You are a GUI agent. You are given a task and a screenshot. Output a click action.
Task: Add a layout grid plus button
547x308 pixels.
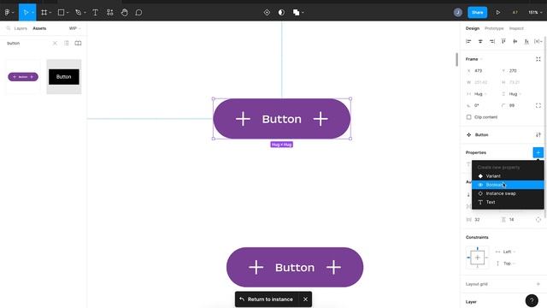pyautogui.click(x=538, y=284)
